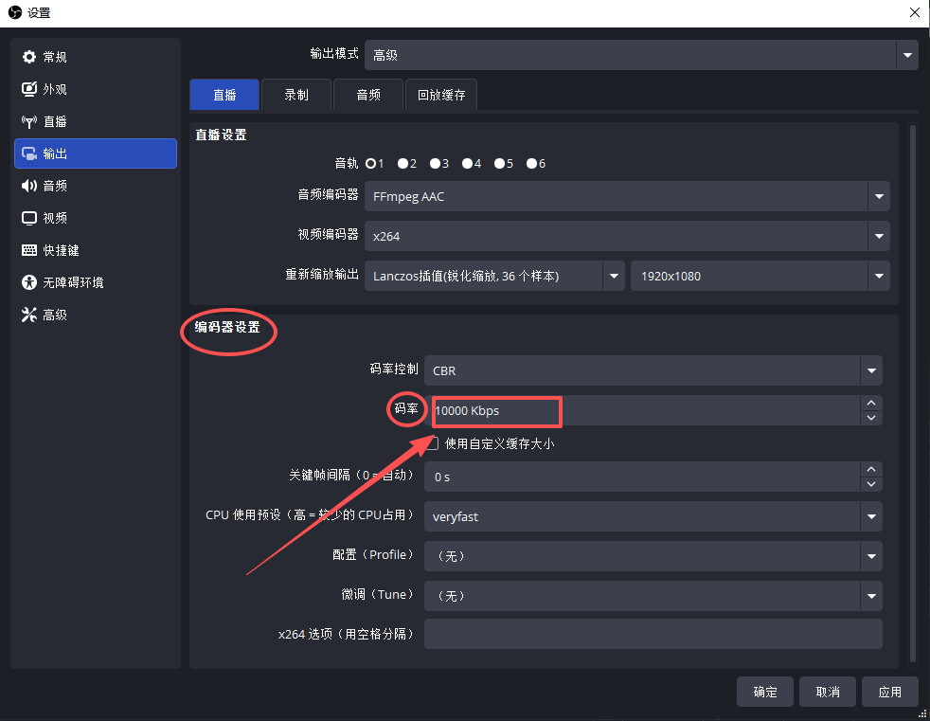Switch to the 录制 tab
The height and width of the screenshot is (721, 930).
point(296,95)
